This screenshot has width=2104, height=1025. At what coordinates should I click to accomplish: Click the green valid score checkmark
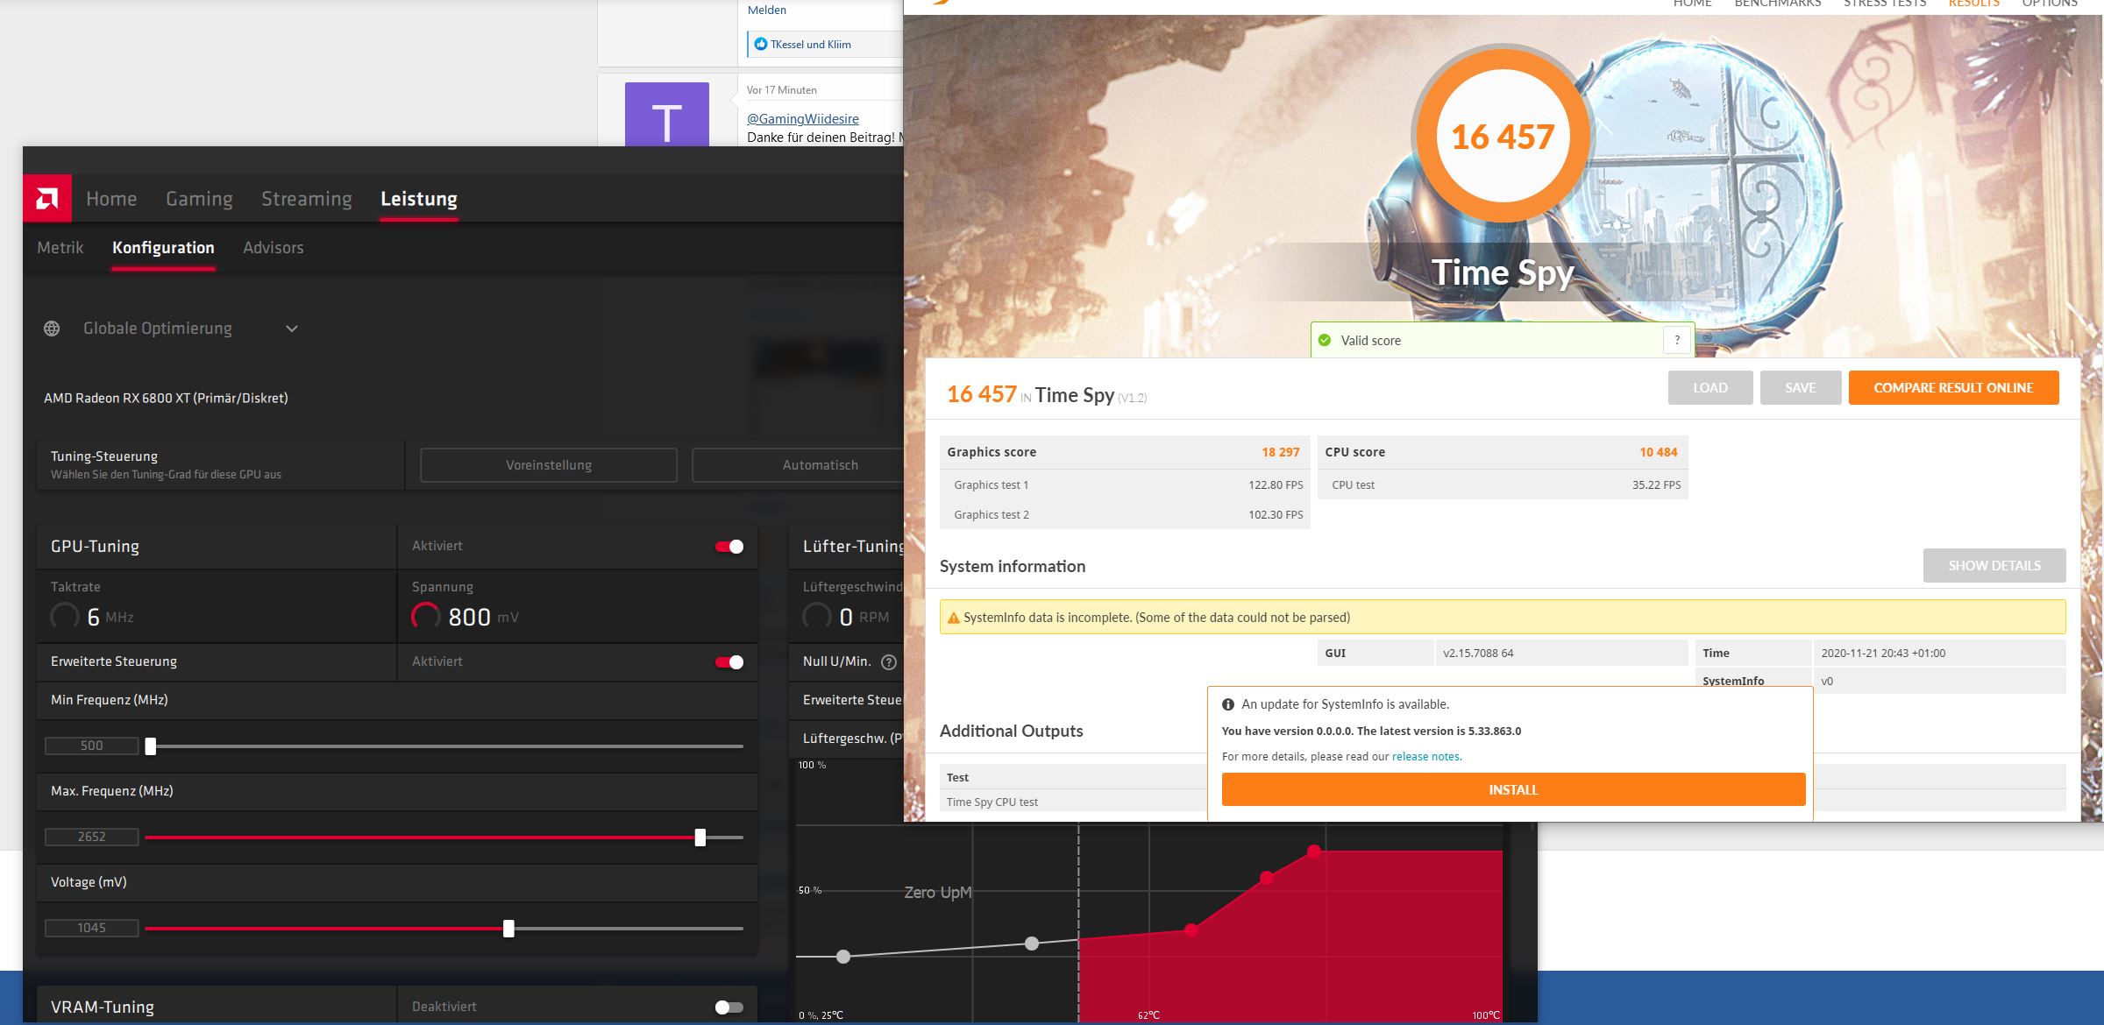click(x=1325, y=340)
